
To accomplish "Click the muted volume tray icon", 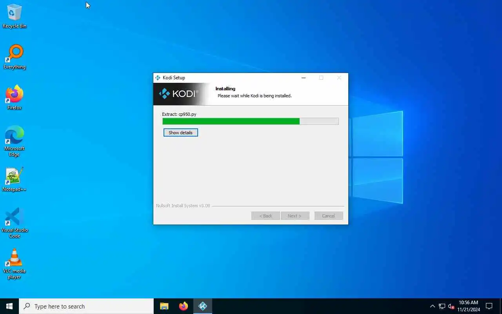I will 451,306.
